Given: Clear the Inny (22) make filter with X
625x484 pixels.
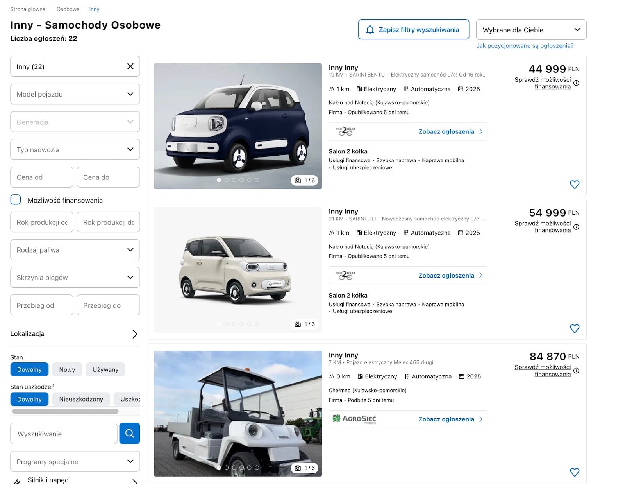Looking at the screenshot, I should coord(130,66).
